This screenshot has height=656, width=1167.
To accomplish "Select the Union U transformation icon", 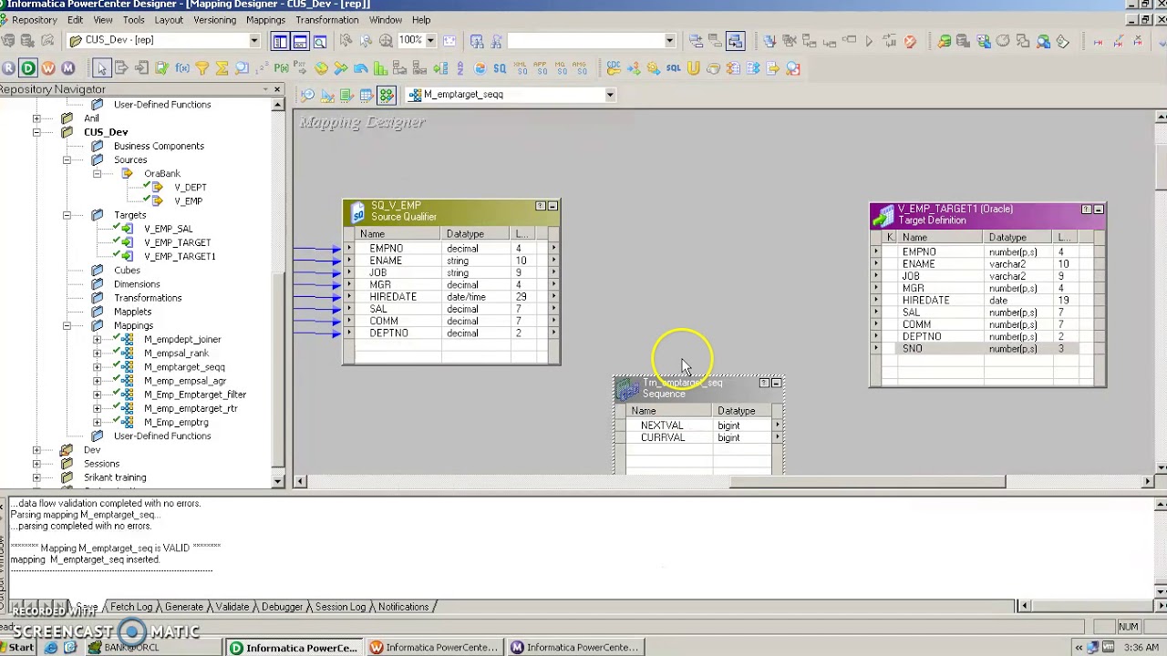I will tap(693, 68).
